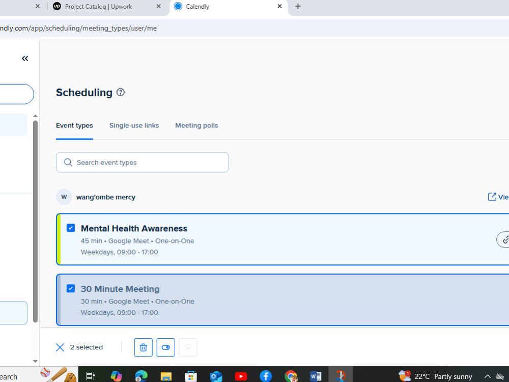509x382 pixels.
Task: Close the leftmost partially visible tab
Action: coord(38,6)
